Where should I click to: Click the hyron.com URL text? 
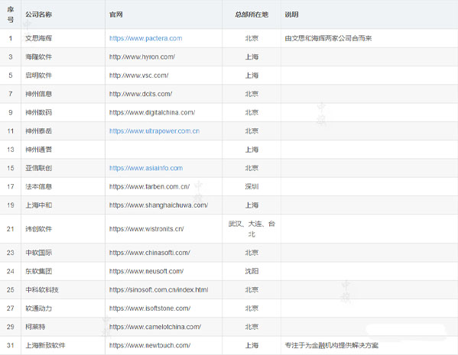[142, 57]
